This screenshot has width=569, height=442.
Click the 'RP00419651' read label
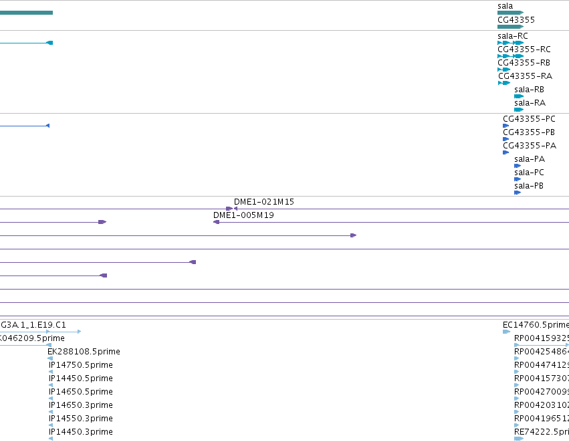[x=542, y=419]
